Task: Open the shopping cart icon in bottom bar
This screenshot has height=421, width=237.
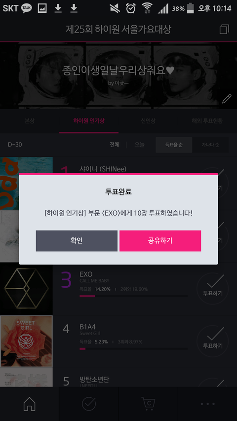Action: pyautogui.click(x=148, y=403)
